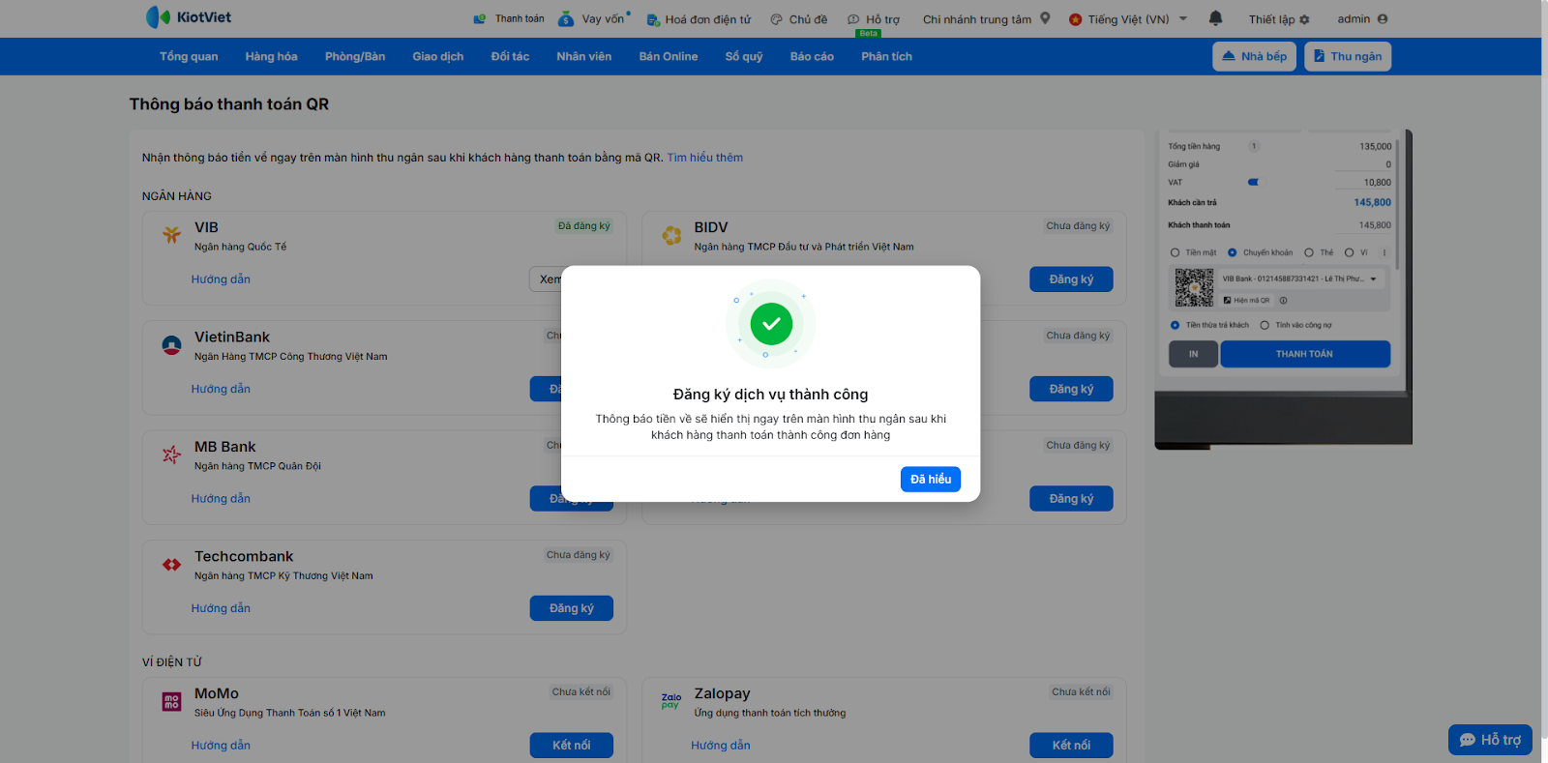The image size is (1548, 763).
Task: Open Thanh toán from the top bar
Action: click(x=509, y=19)
